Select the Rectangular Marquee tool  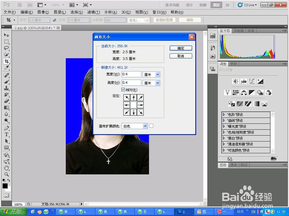tap(7, 42)
